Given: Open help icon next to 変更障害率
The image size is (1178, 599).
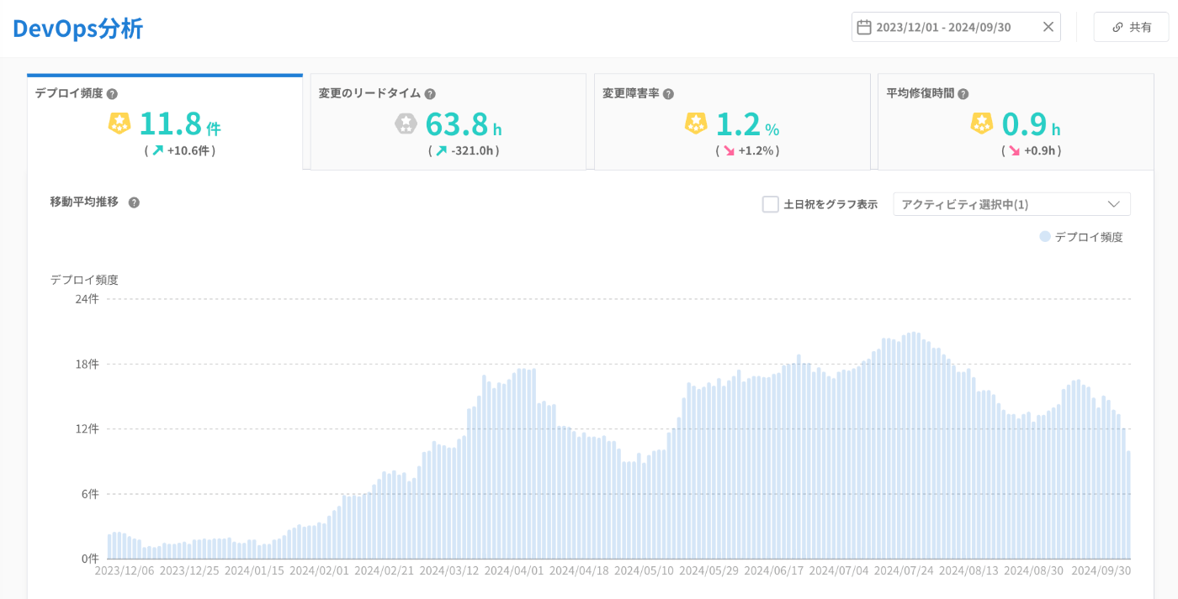Looking at the screenshot, I should click(x=668, y=94).
